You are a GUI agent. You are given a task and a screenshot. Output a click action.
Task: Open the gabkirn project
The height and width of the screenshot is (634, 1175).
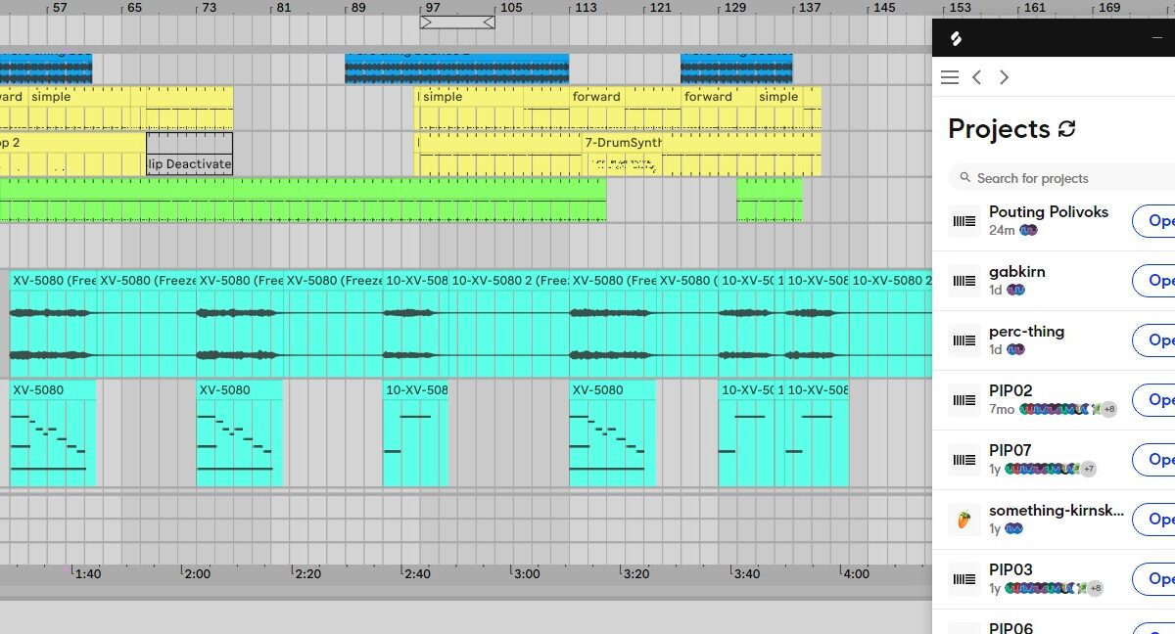(x=1155, y=281)
